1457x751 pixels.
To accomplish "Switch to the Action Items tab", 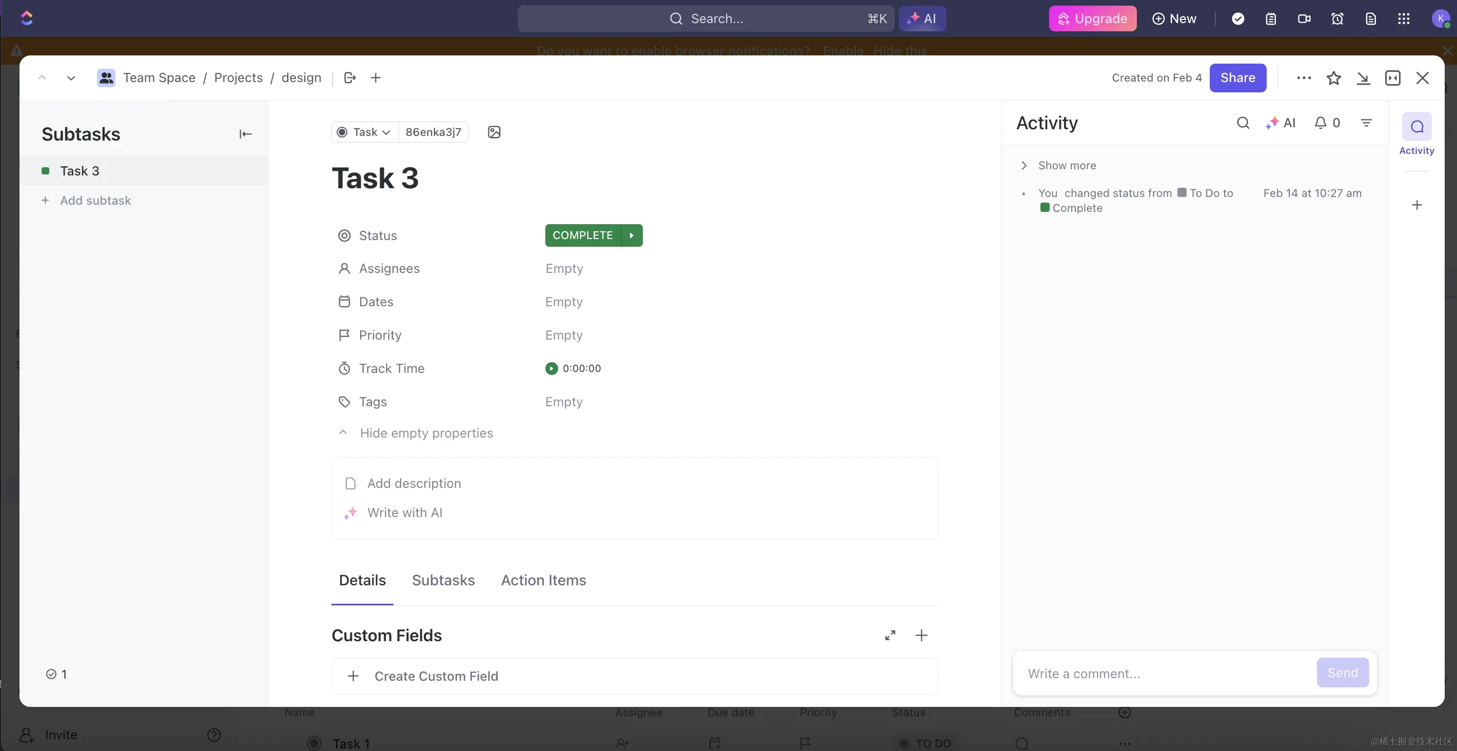I will pos(543,580).
